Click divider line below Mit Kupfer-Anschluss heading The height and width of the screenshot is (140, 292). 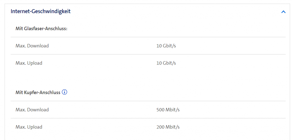148,101
